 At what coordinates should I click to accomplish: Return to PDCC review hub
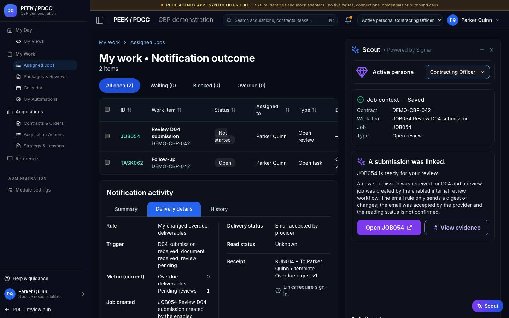pos(28,310)
